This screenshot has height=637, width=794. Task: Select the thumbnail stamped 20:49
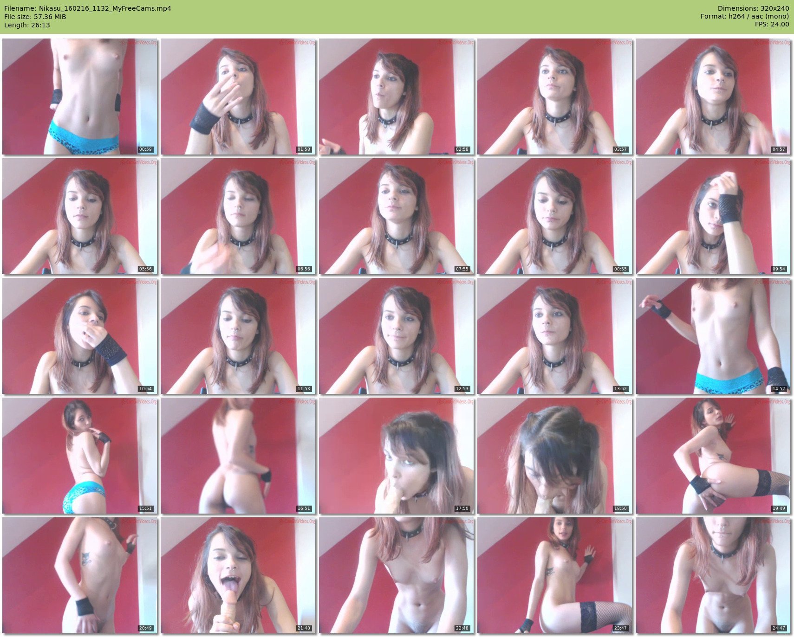[x=80, y=575]
